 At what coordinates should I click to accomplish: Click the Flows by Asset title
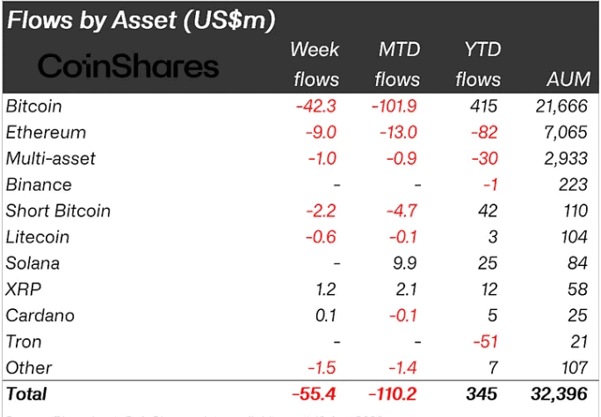[x=141, y=20]
